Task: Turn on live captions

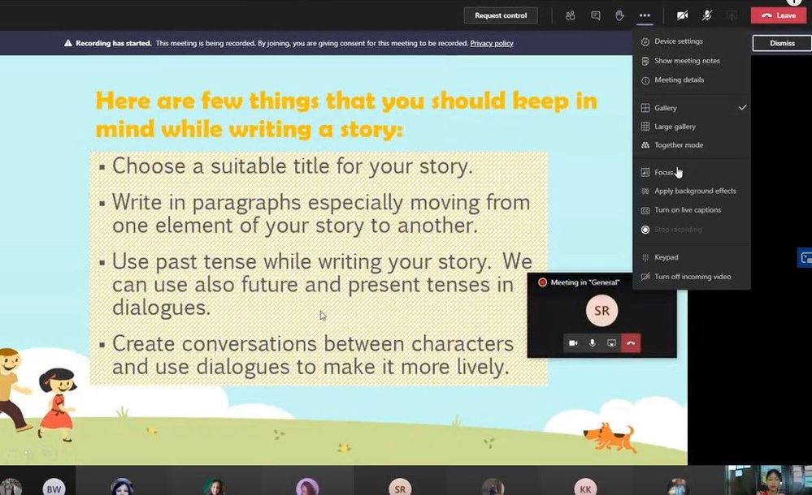Action: [692, 210]
